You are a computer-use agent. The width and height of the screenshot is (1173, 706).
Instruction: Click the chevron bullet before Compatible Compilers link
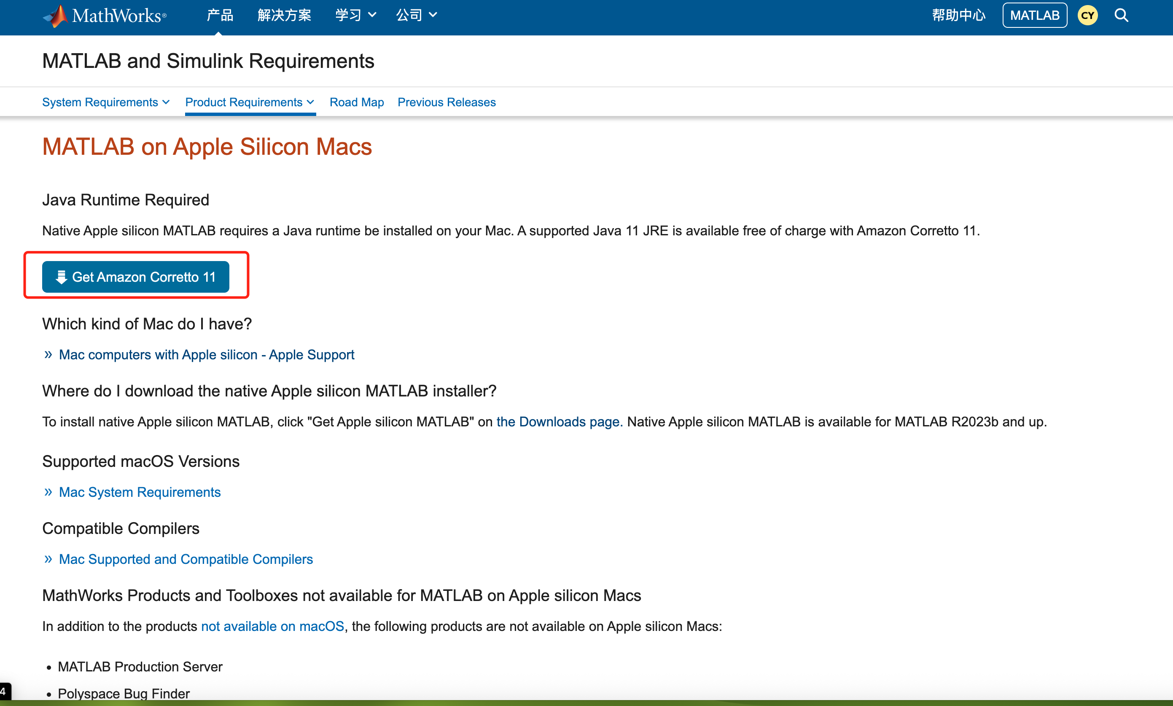click(x=48, y=559)
